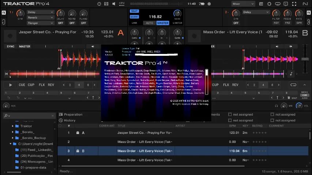Toggle FX 1 REVRB OFF button

[72, 23]
